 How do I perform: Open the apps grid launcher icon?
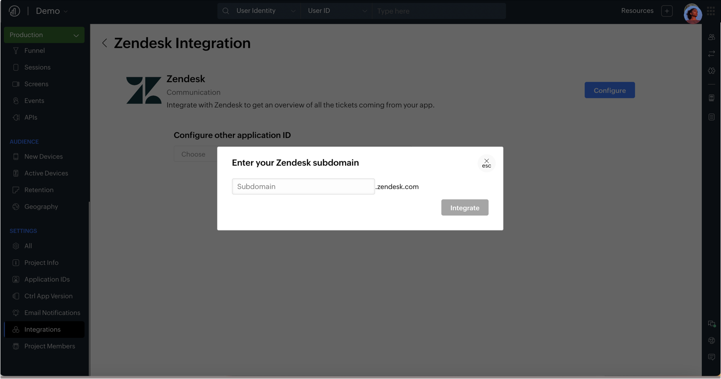711,11
